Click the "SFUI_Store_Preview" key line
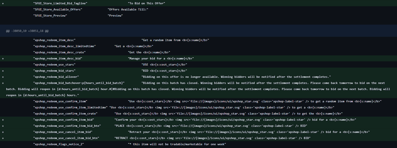This screenshot has height=148, width=397. (x=50, y=15)
